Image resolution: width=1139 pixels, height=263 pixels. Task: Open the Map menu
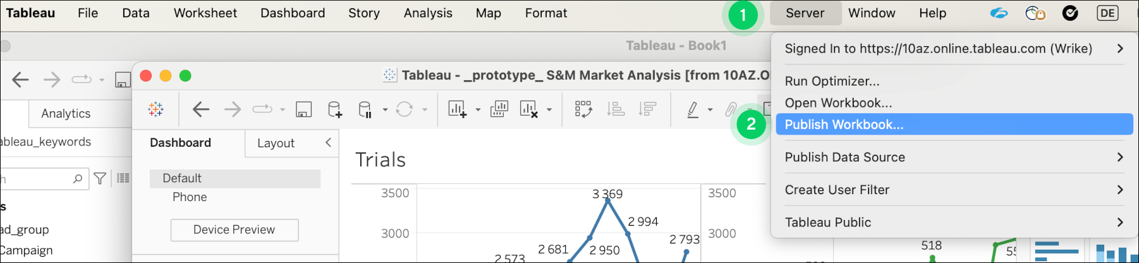[x=489, y=13]
